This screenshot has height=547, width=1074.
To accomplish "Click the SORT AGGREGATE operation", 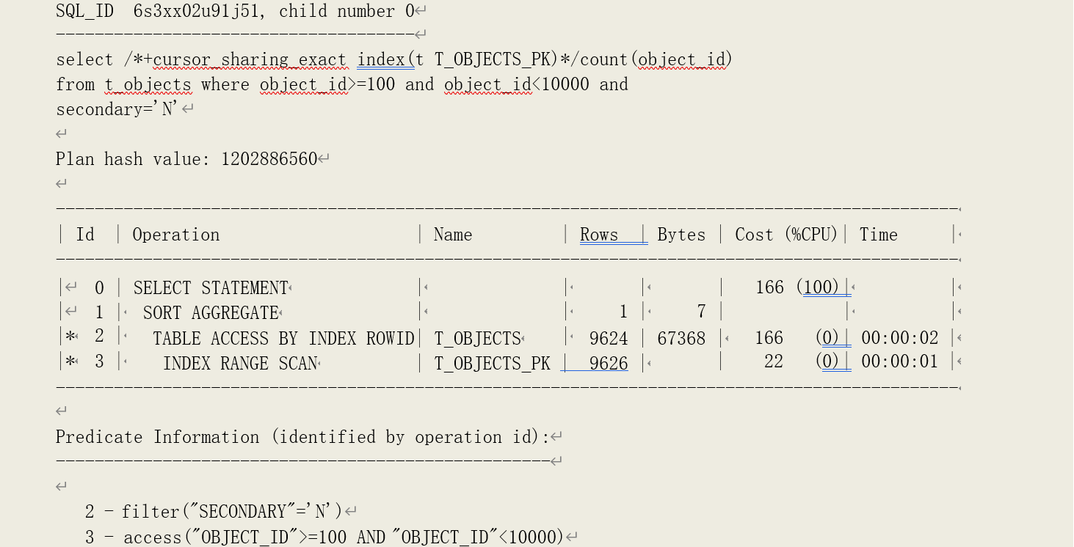I will [211, 313].
